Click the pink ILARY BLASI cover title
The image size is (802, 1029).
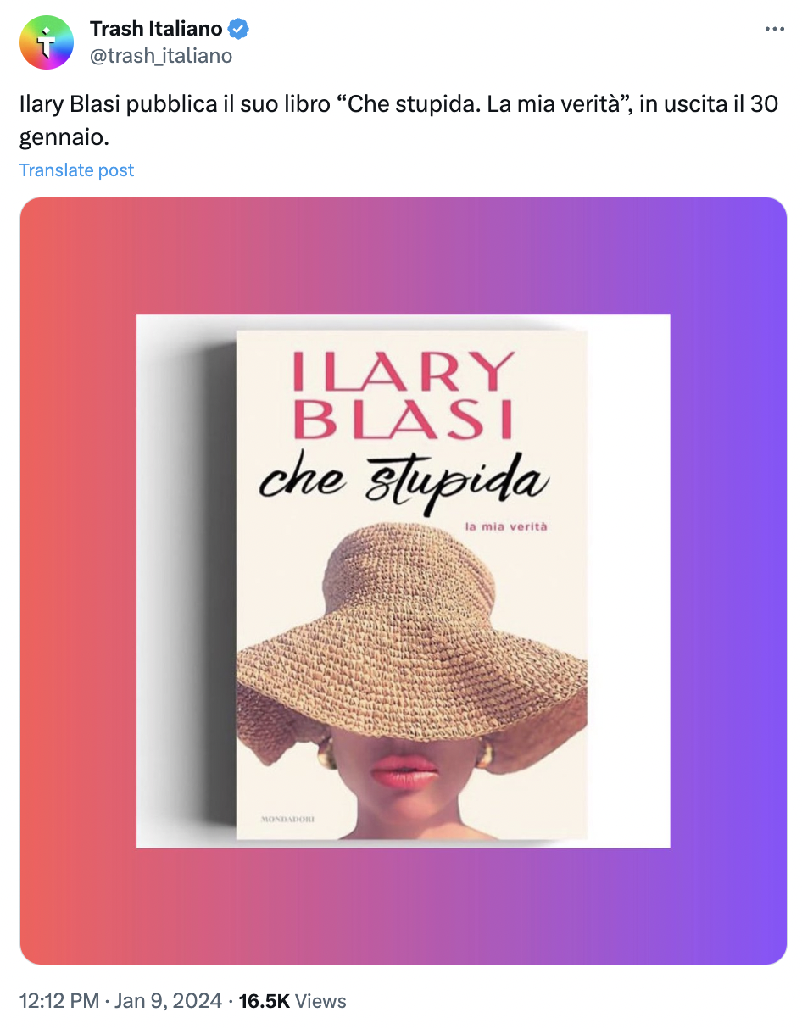pyautogui.click(x=404, y=393)
